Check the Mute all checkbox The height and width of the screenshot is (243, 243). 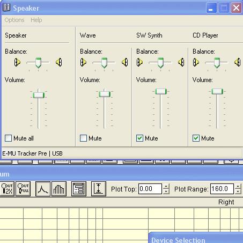pos(9,138)
